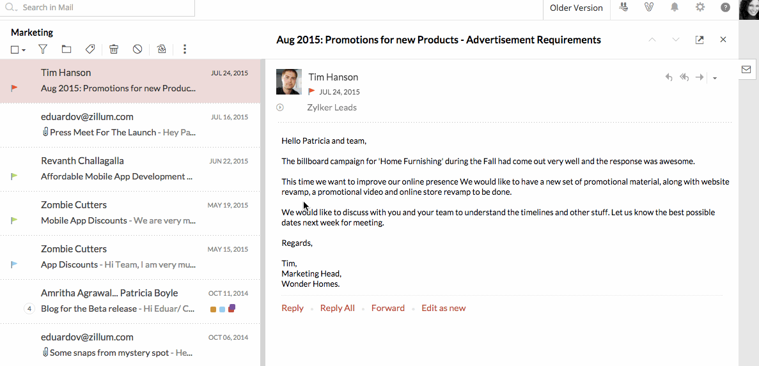This screenshot has width=759, height=366.
Task: Click the Search in Mail field
Action: [102, 8]
